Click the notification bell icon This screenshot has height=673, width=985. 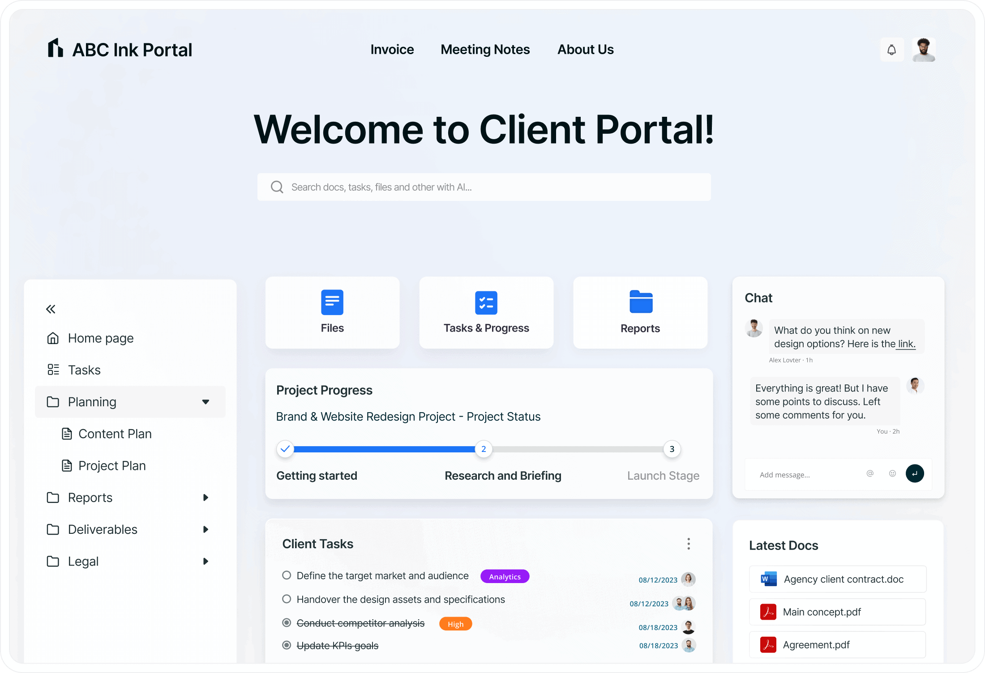[x=892, y=49]
